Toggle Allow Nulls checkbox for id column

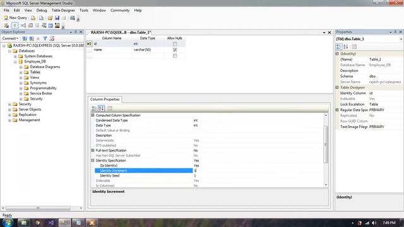point(175,44)
